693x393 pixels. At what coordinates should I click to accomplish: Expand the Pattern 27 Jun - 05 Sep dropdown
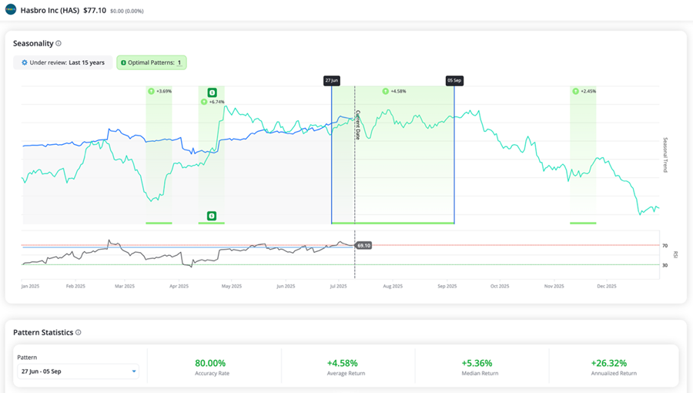77,371
